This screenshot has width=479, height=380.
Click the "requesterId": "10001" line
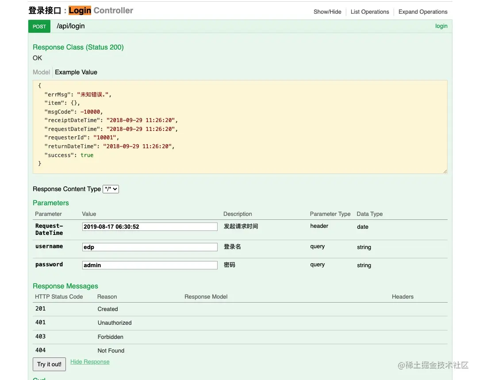coord(81,138)
